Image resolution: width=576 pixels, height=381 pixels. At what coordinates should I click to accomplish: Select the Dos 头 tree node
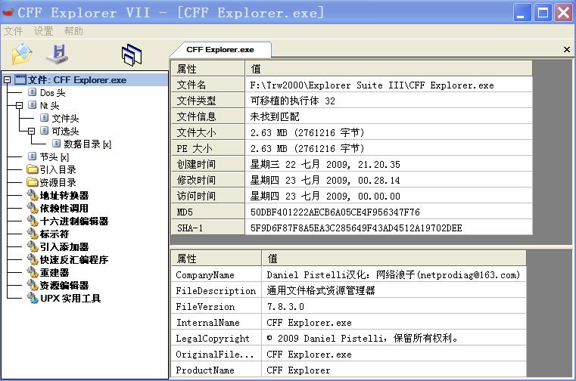tap(52, 92)
